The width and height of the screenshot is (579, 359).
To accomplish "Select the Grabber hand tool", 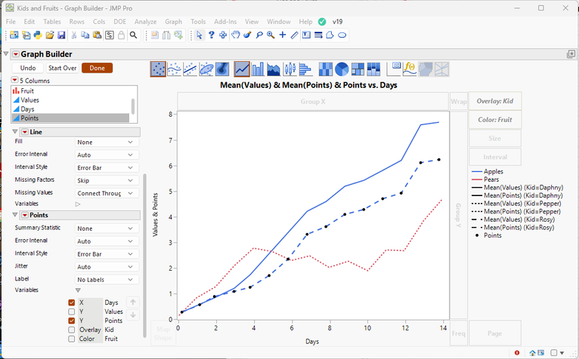I will pos(235,35).
